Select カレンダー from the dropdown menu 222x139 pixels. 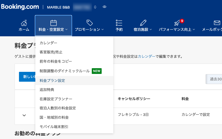click(48, 43)
